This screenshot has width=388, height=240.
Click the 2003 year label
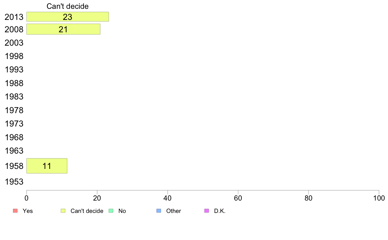pos(14,43)
